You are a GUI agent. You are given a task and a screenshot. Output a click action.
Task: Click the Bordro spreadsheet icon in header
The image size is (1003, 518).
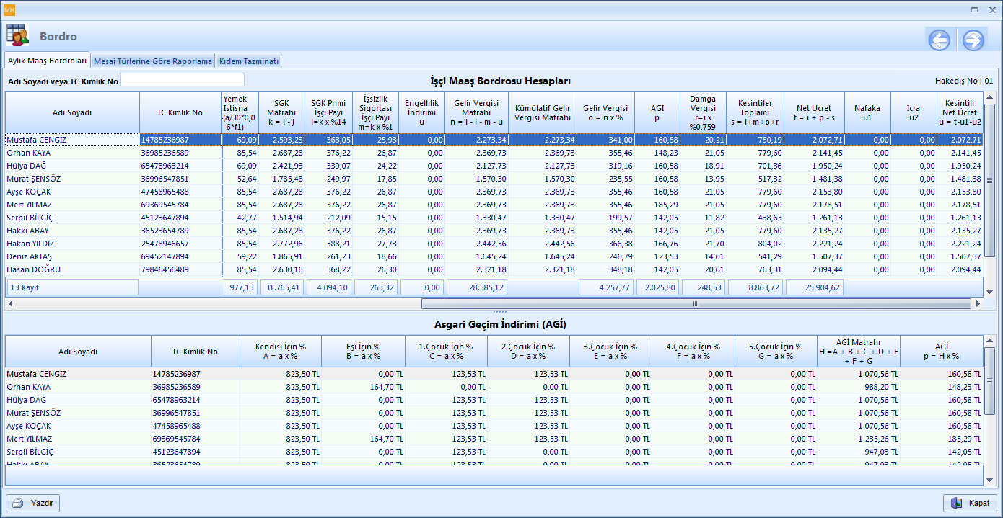pyautogui.click(x=17, y=35)
